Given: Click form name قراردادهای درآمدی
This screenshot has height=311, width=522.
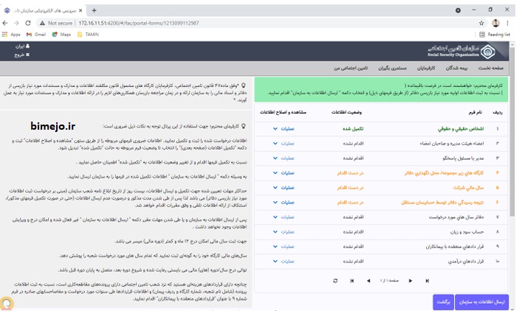Looking at the screenshot, I should coord(466,262).
